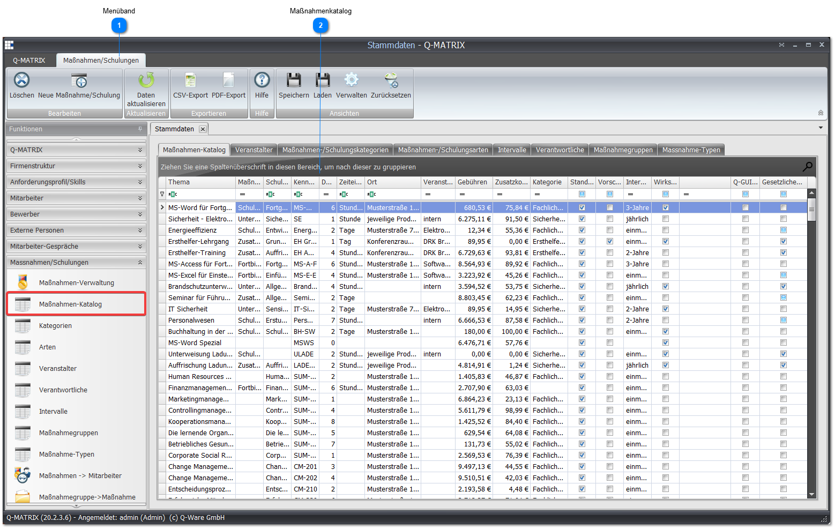Click the Löschen delete icon
Screen dimensions: 835x529
click(x=21, y=80)
